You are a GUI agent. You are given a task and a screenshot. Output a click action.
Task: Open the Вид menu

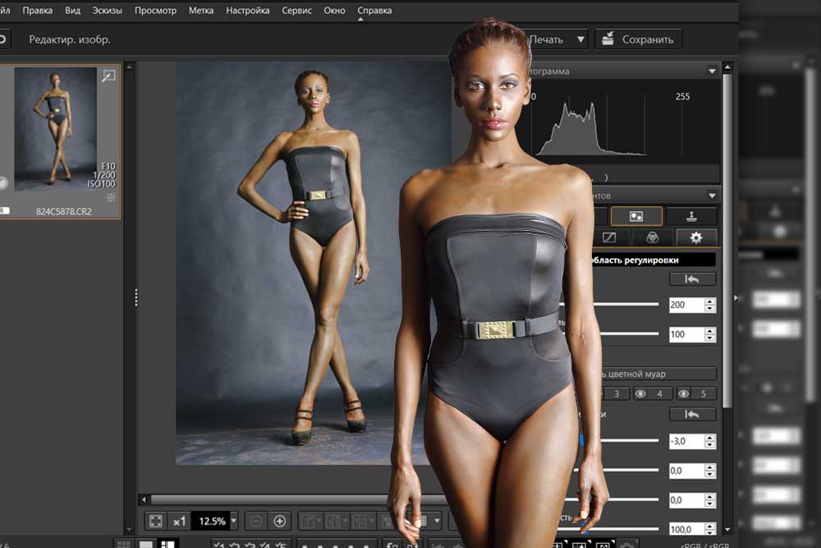click(x=72, y=10)
